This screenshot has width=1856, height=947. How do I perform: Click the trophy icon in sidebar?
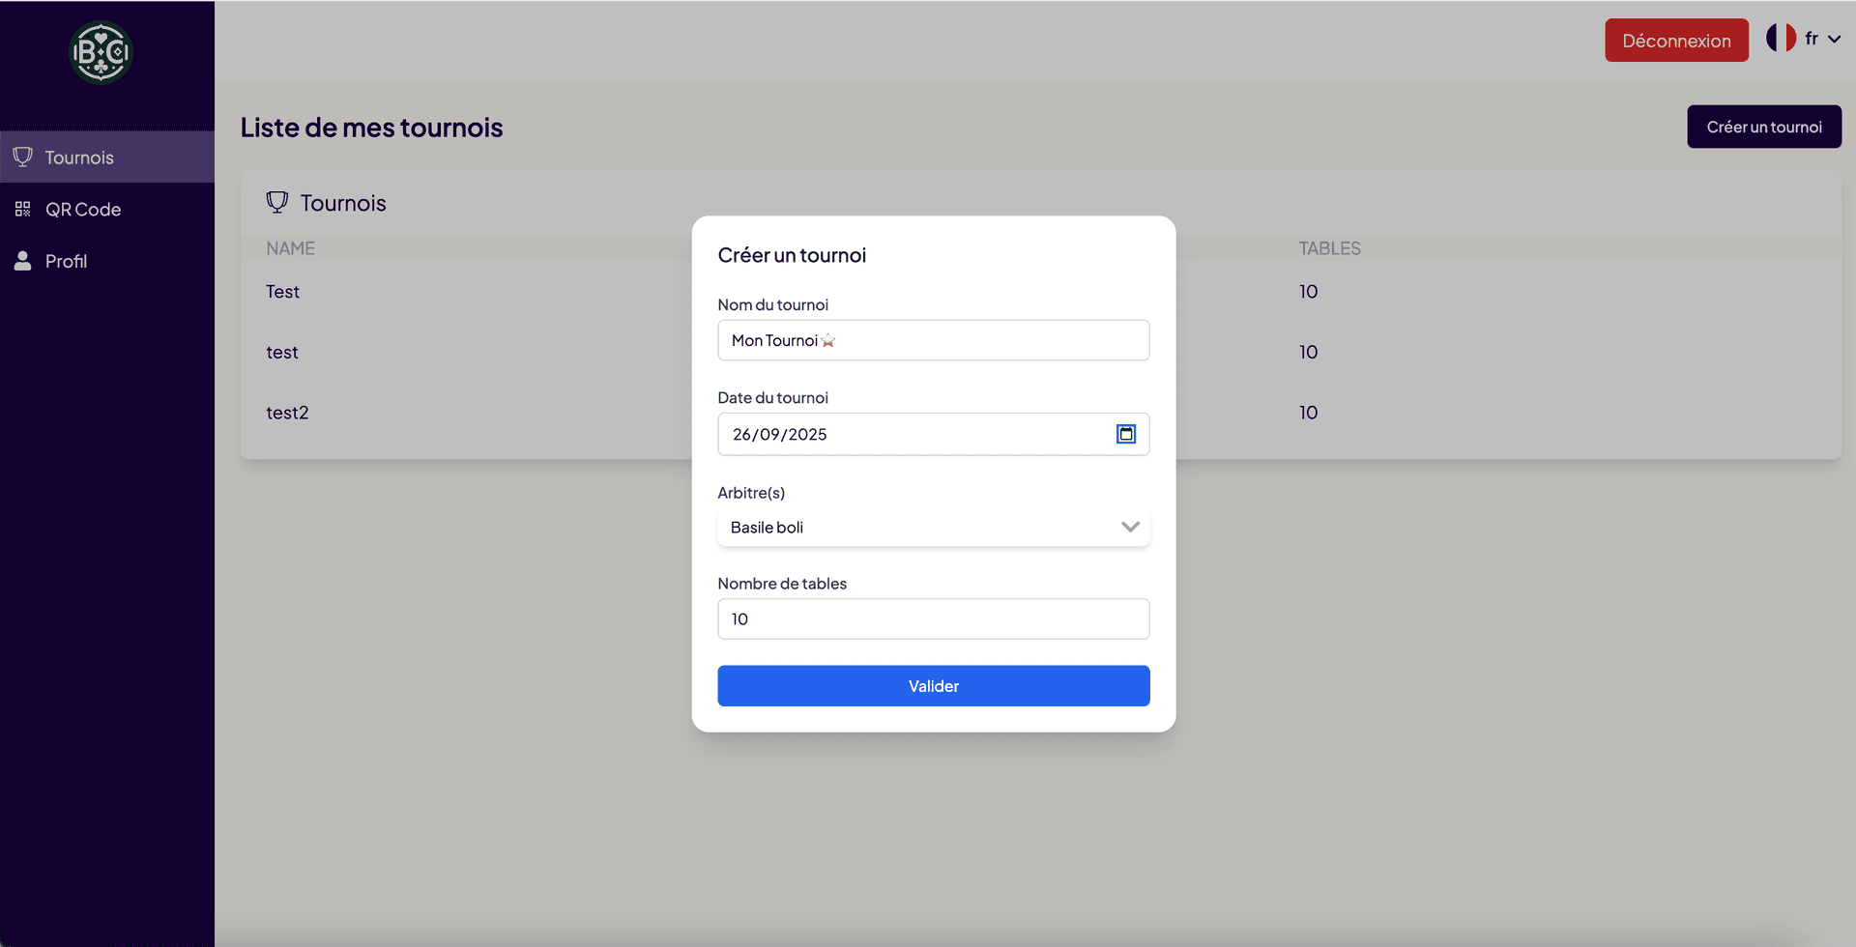pos(23,157)
